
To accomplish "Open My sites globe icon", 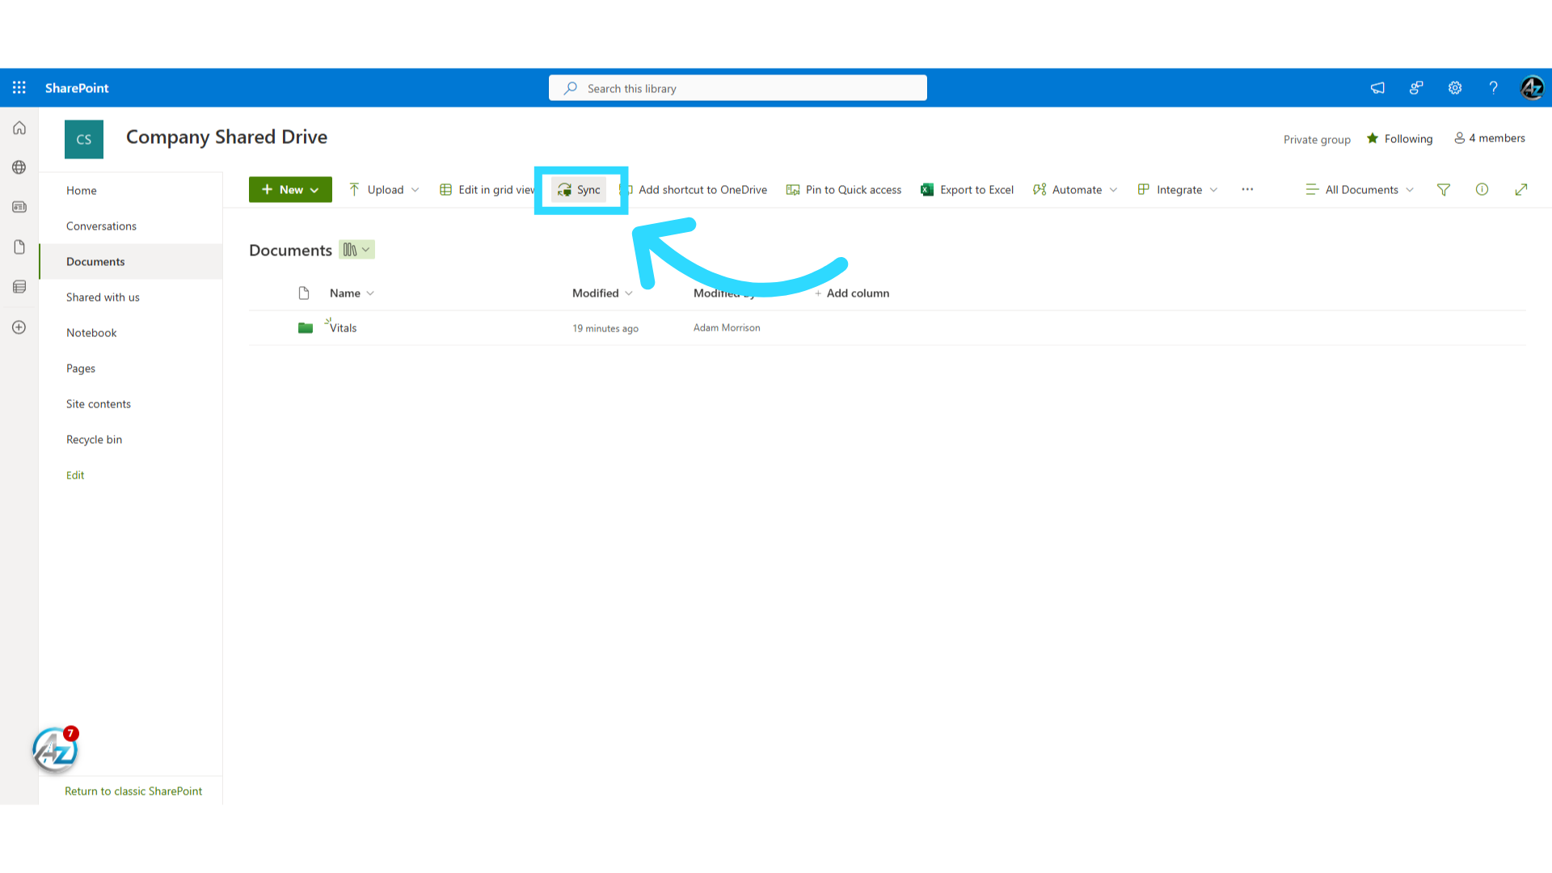I will pyautogui.click(x=19, y=167).
